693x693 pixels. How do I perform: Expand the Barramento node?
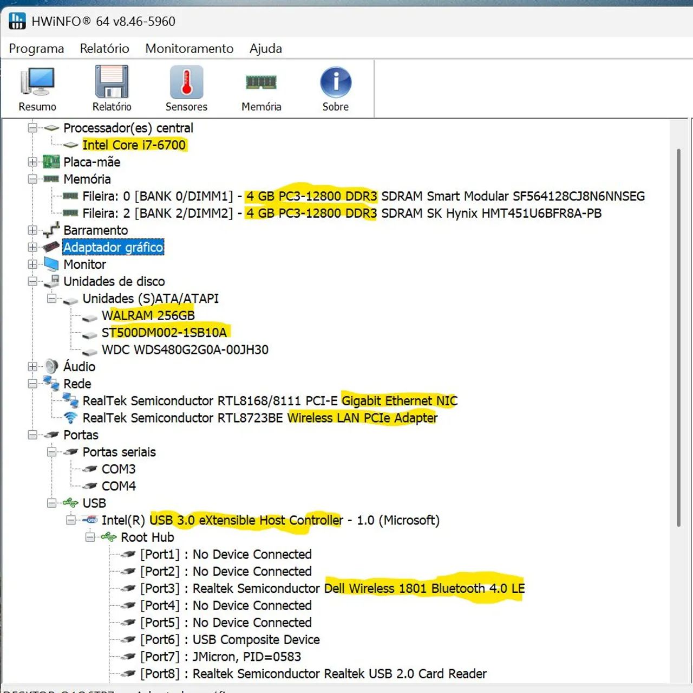32,230
